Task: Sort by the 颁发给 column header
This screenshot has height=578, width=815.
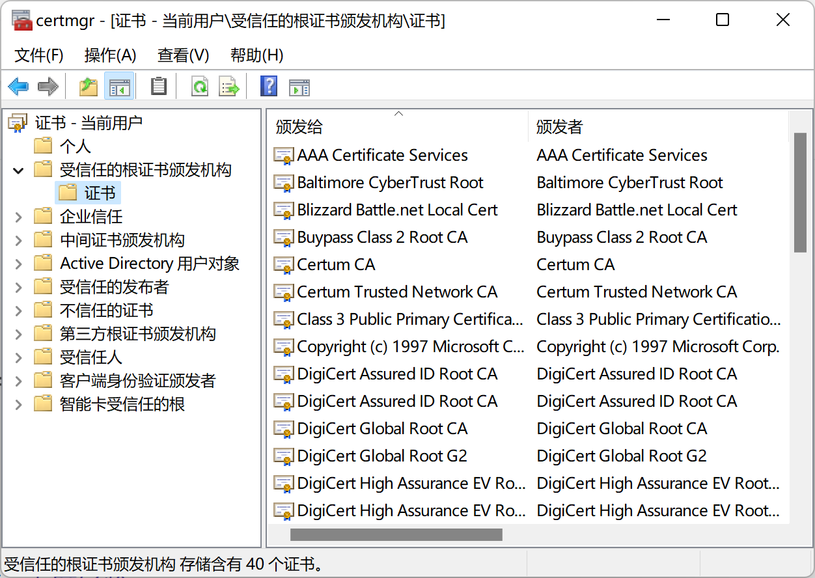Action: click(398, 126)
